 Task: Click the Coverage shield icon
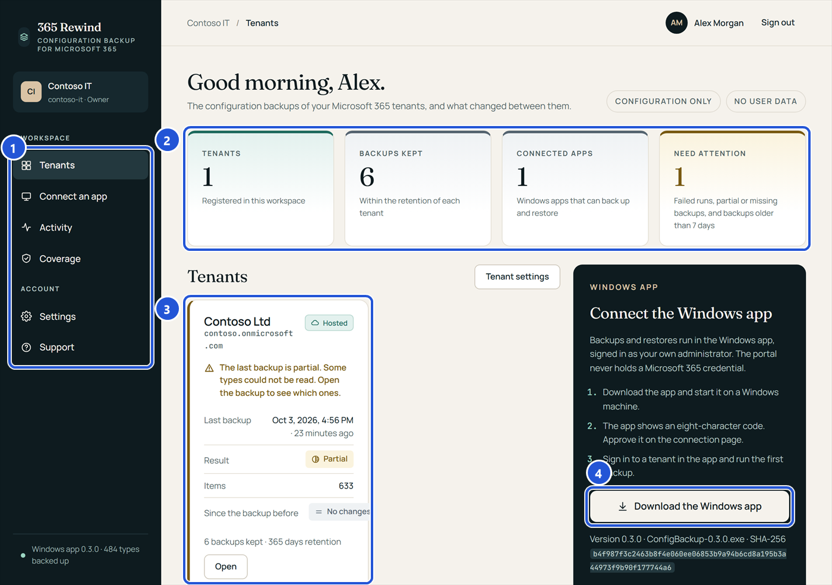pos(26,259)
